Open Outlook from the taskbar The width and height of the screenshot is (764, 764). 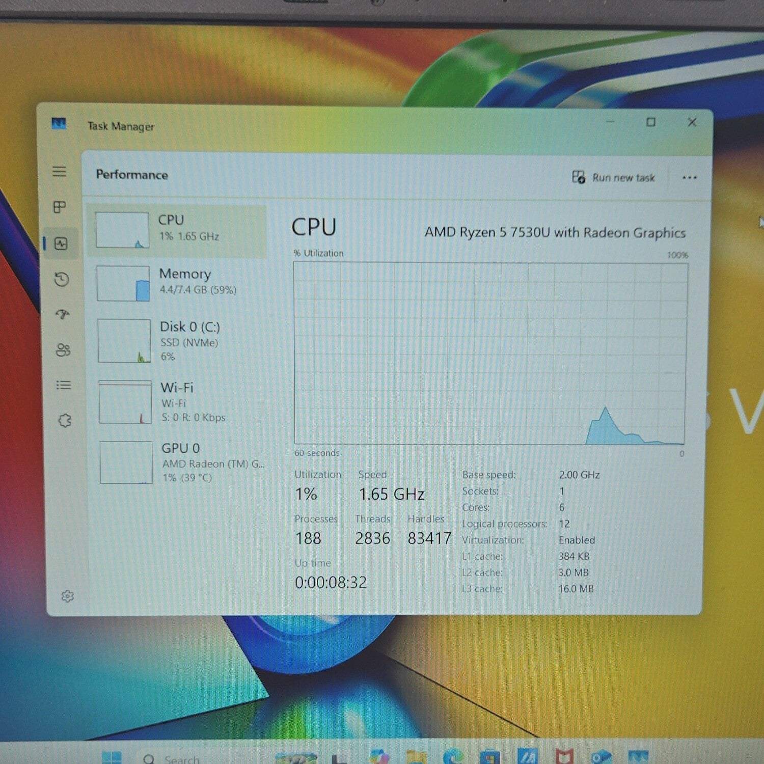click(601, 757)
